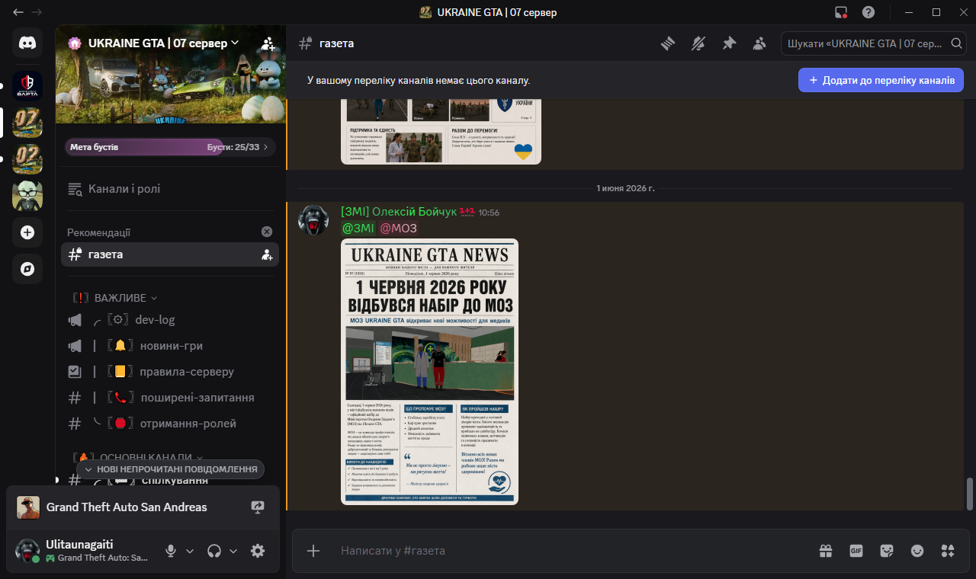
Task: Collapse the ОСНОВНІ КАНАЛИ category
Action: tap(138, 457)
